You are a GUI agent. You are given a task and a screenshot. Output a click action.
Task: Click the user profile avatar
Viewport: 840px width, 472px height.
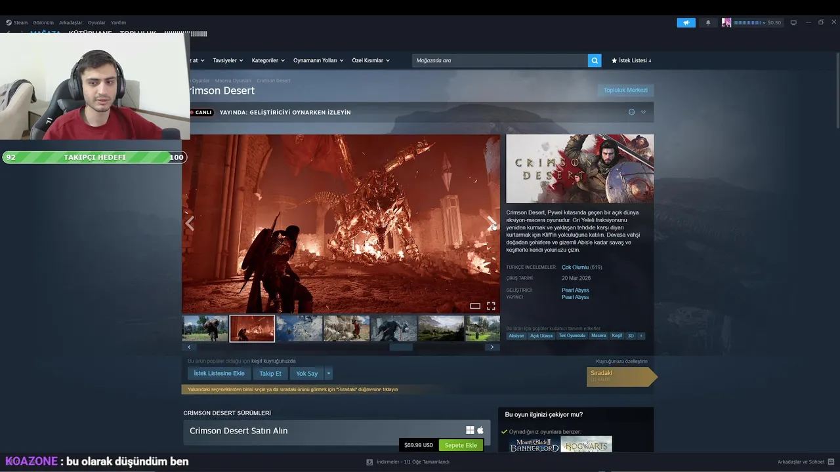point(726,22)
